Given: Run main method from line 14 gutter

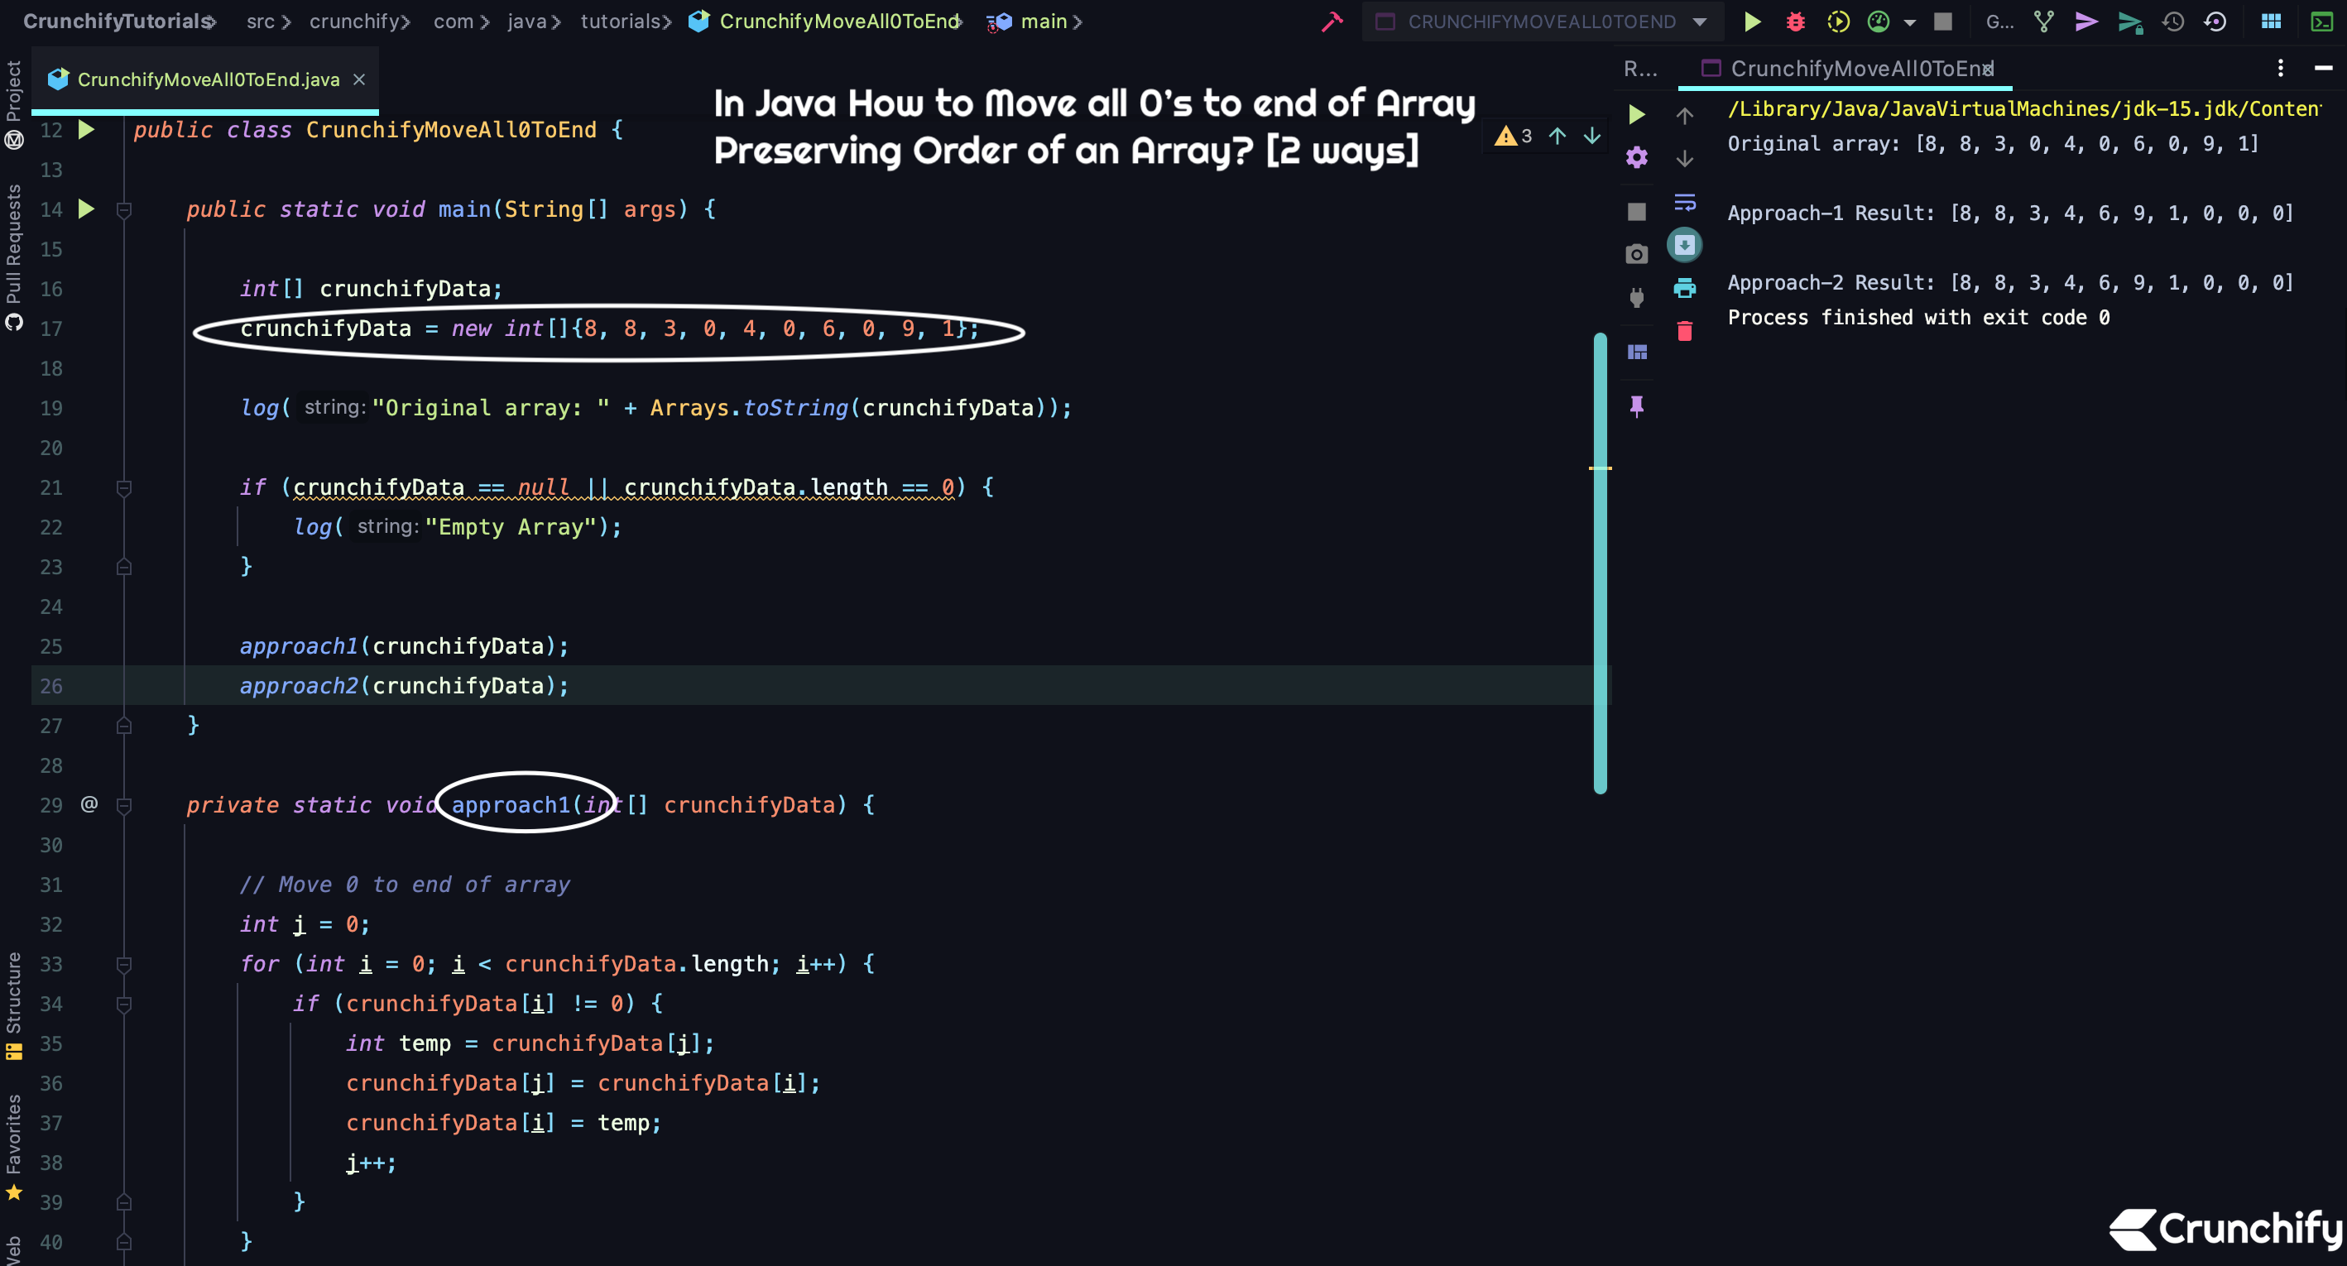Looking at the screenshot, I should tap(87, 209).
